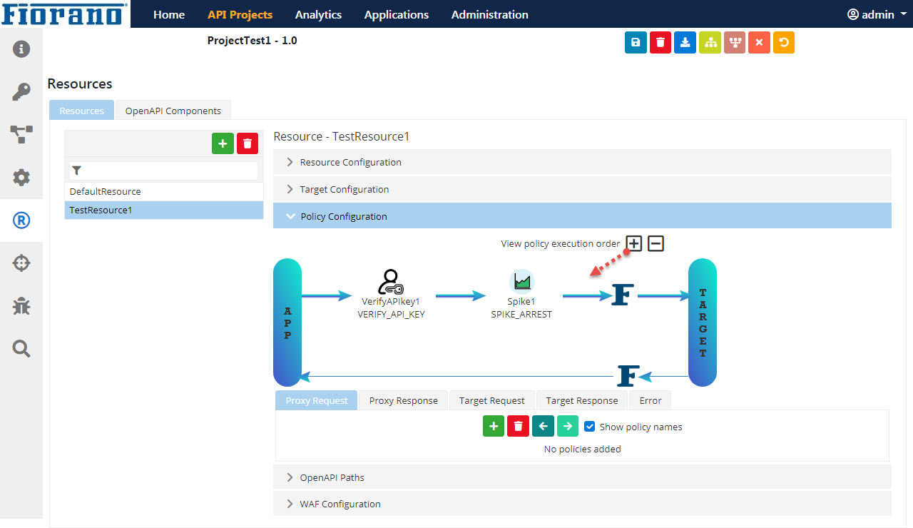Select the Proxy Response tab
Image resolution: width=913 pixels, height=528 pixels.
404,400
